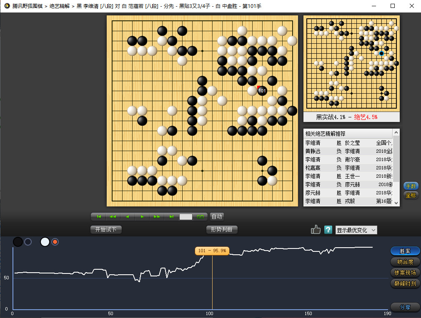The width and height of the screenshot is (421, 318).
Task: Click the fast rewind button
Action: pyautogui.click(x=113, y=216)
